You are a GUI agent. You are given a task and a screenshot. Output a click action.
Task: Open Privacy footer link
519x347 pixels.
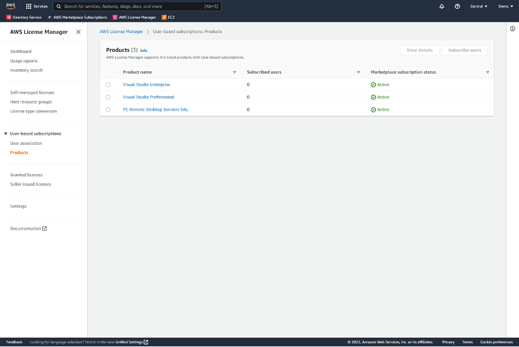point(448,342)
